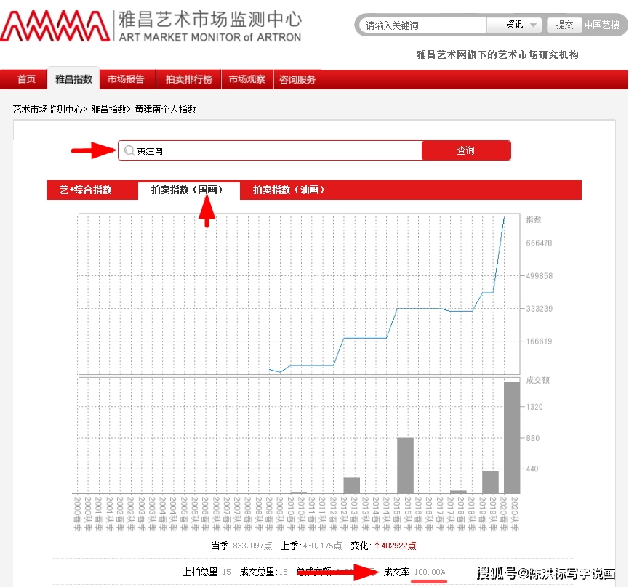The height and width of the screenshot is (587, 629).
Task: Select the 雅昌指数 menu tab
Action: [73, 79]
